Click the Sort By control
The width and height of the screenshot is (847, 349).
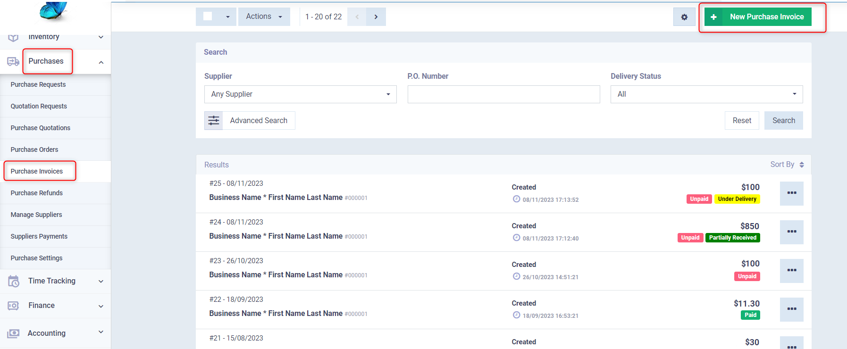tap(787, 165)
